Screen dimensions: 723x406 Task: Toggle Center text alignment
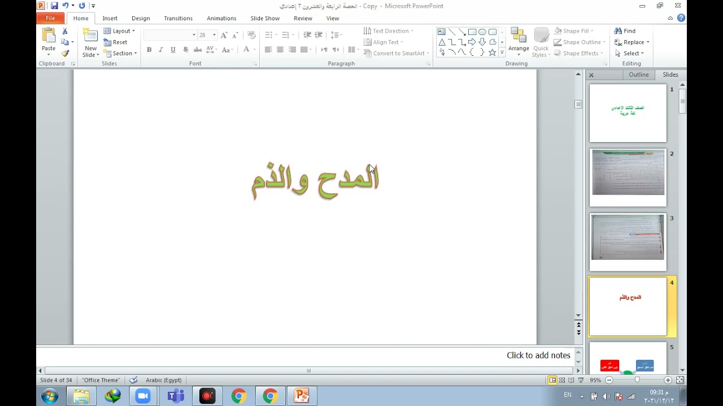[x=280, y=50]
